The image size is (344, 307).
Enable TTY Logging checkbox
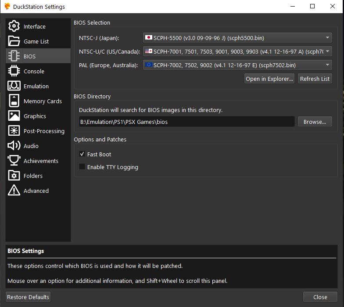[82, 167]
